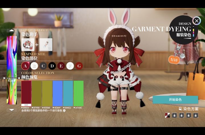Pick the olive swatch 877A00
Image resolution: width=205 pixels, height=135 pixels.
pyautogui.click(x=37, y=93)
